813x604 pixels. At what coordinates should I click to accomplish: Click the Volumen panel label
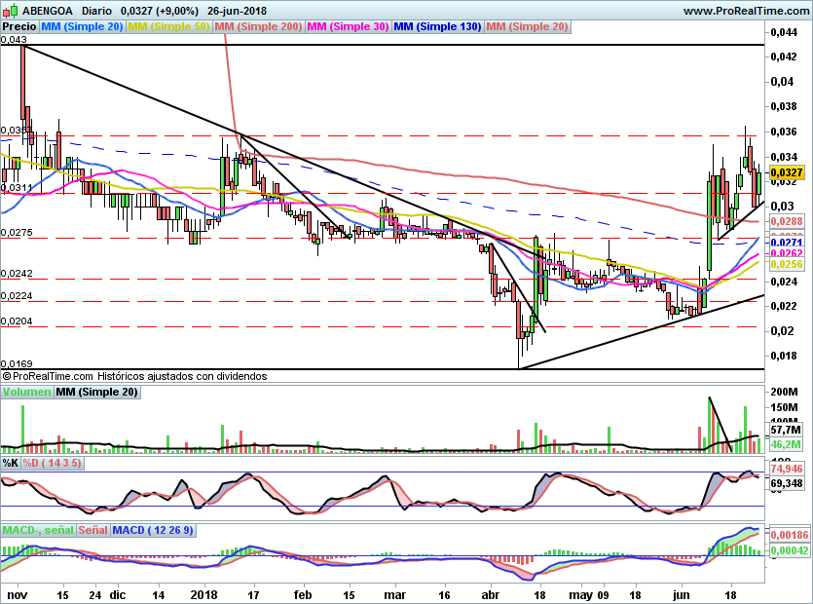[27, 392]
